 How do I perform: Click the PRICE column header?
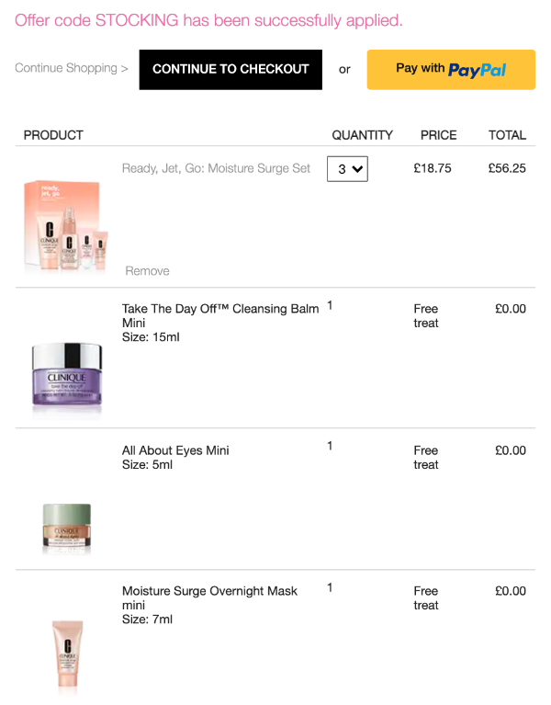(x=438, y=135)
